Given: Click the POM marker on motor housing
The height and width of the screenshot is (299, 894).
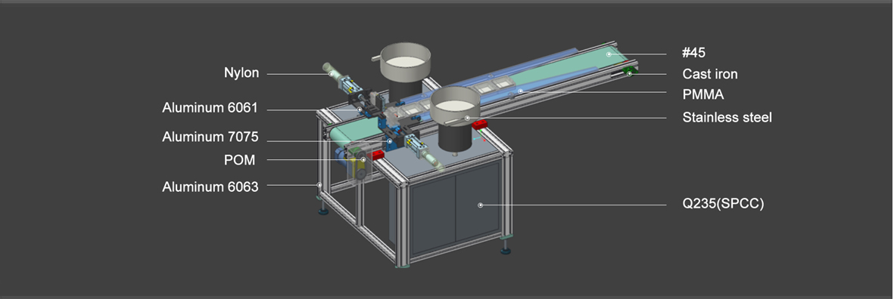Looking at the screenshot, I should coord(363,160).
